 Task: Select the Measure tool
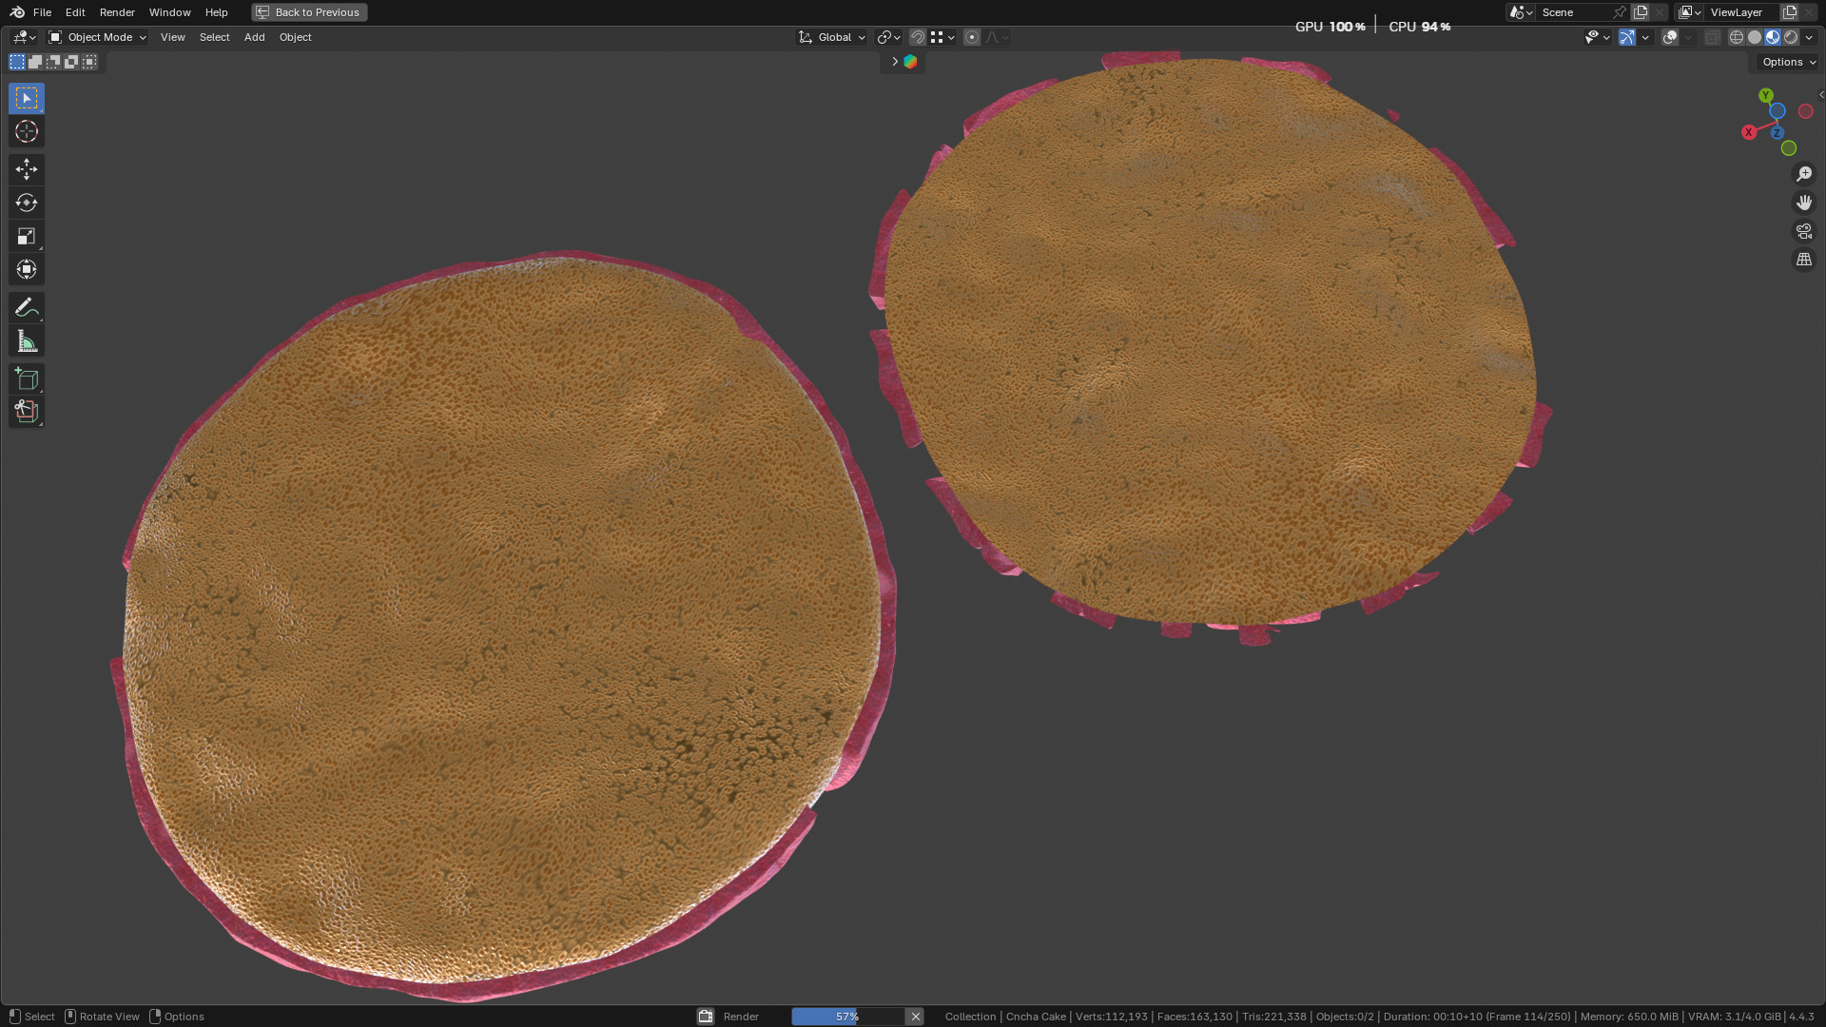(x=27, y=340)
